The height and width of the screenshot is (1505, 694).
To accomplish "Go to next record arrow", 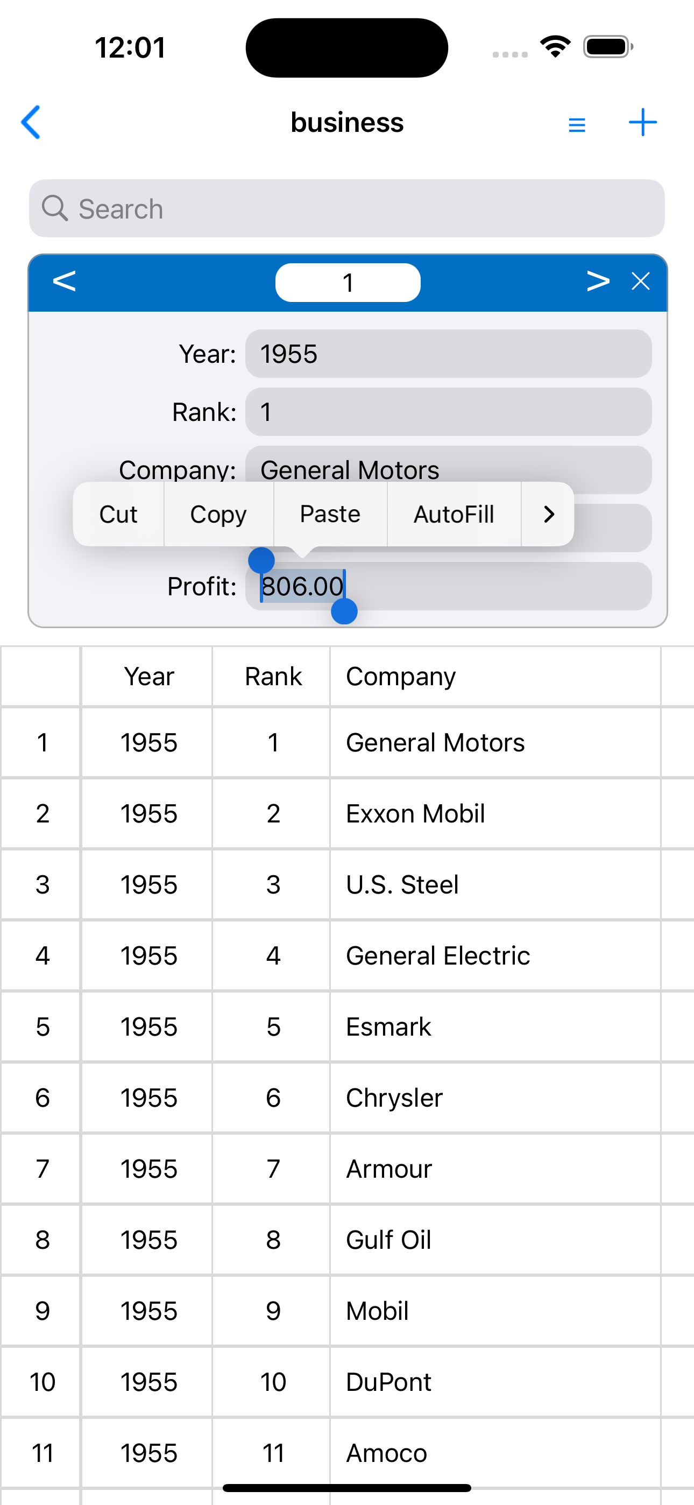I will pyautogui.click(x=598, y=282).
